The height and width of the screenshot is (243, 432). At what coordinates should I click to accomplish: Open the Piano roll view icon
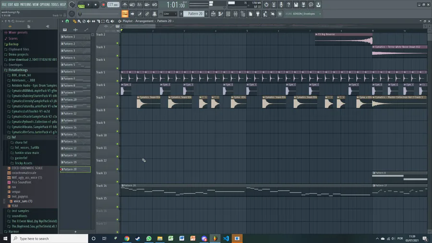pos(221,14)
